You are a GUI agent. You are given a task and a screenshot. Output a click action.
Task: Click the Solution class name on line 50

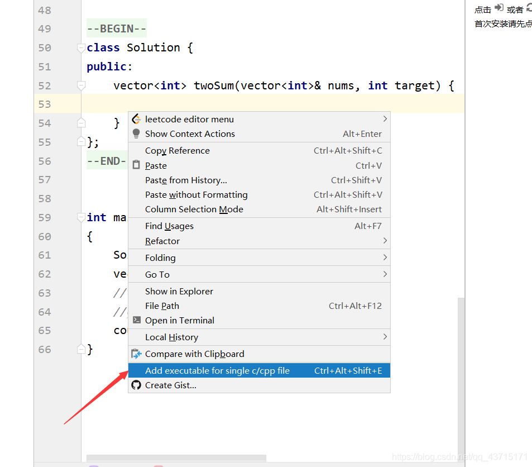point(153,47)
